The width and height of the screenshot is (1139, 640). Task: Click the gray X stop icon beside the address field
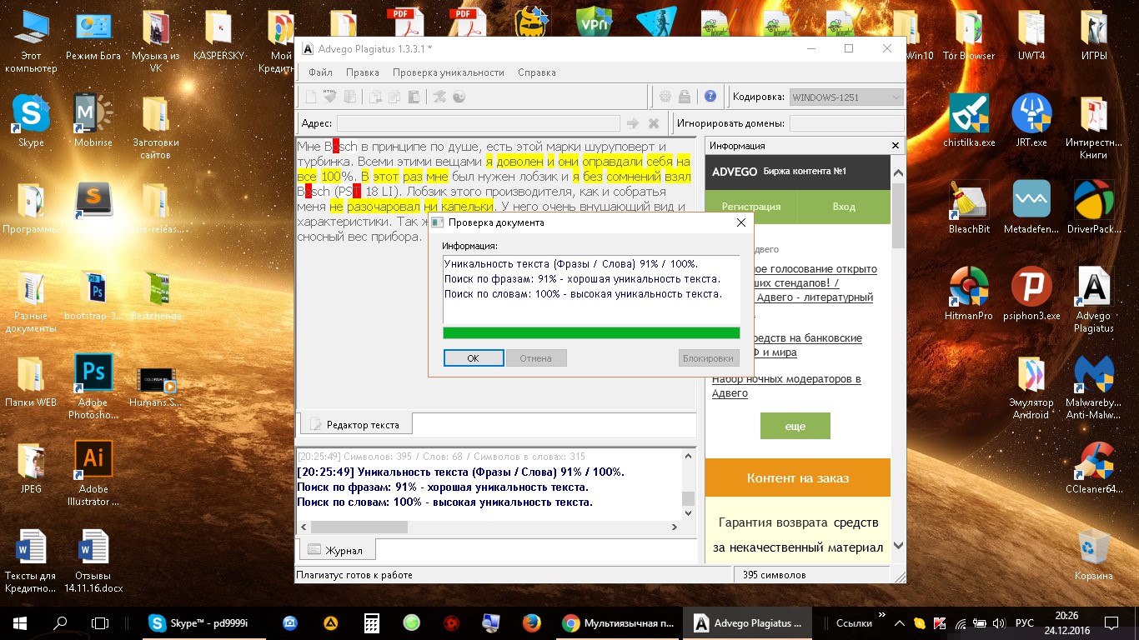coord(654,123)
